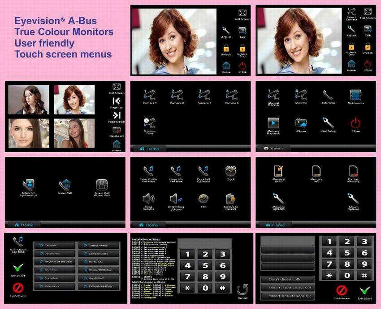Tap Home tab below Memory Info screen
Screen dimensions: 381x309
tap(275, 225)
